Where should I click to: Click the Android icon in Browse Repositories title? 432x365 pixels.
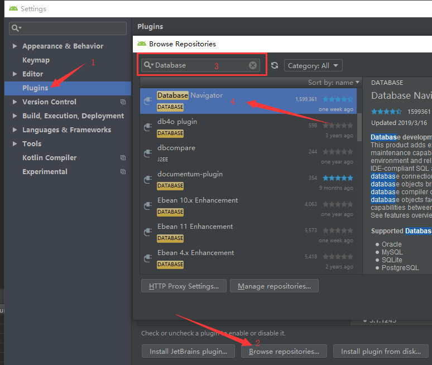[142, 44]
